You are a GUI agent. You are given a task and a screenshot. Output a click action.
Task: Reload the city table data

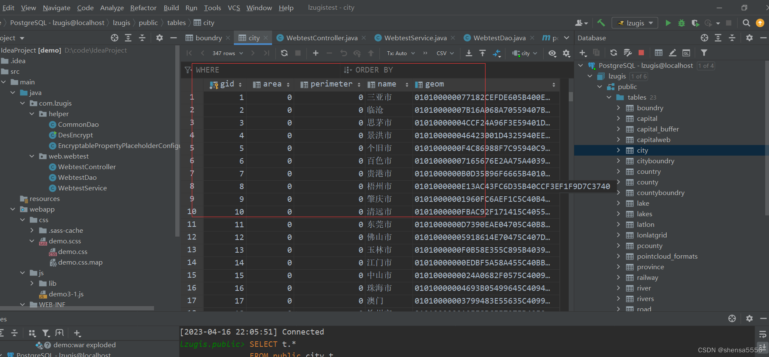tap(284, 53)
